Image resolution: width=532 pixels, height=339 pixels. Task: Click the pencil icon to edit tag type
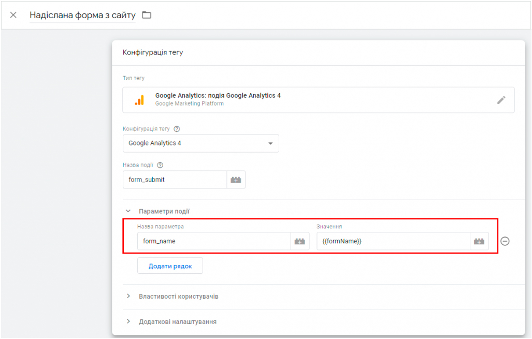(501, 100)
